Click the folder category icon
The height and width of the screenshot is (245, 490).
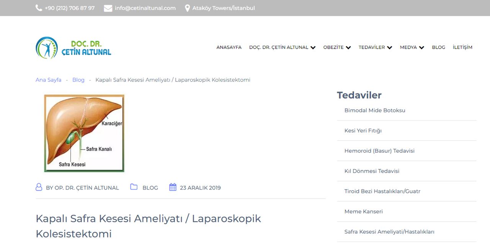134,187
